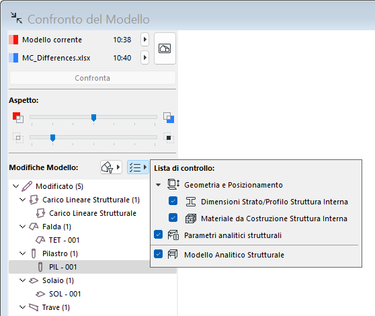Uncheck Modello Analitico Strutturale
The image size is (375, 316).
159,254
